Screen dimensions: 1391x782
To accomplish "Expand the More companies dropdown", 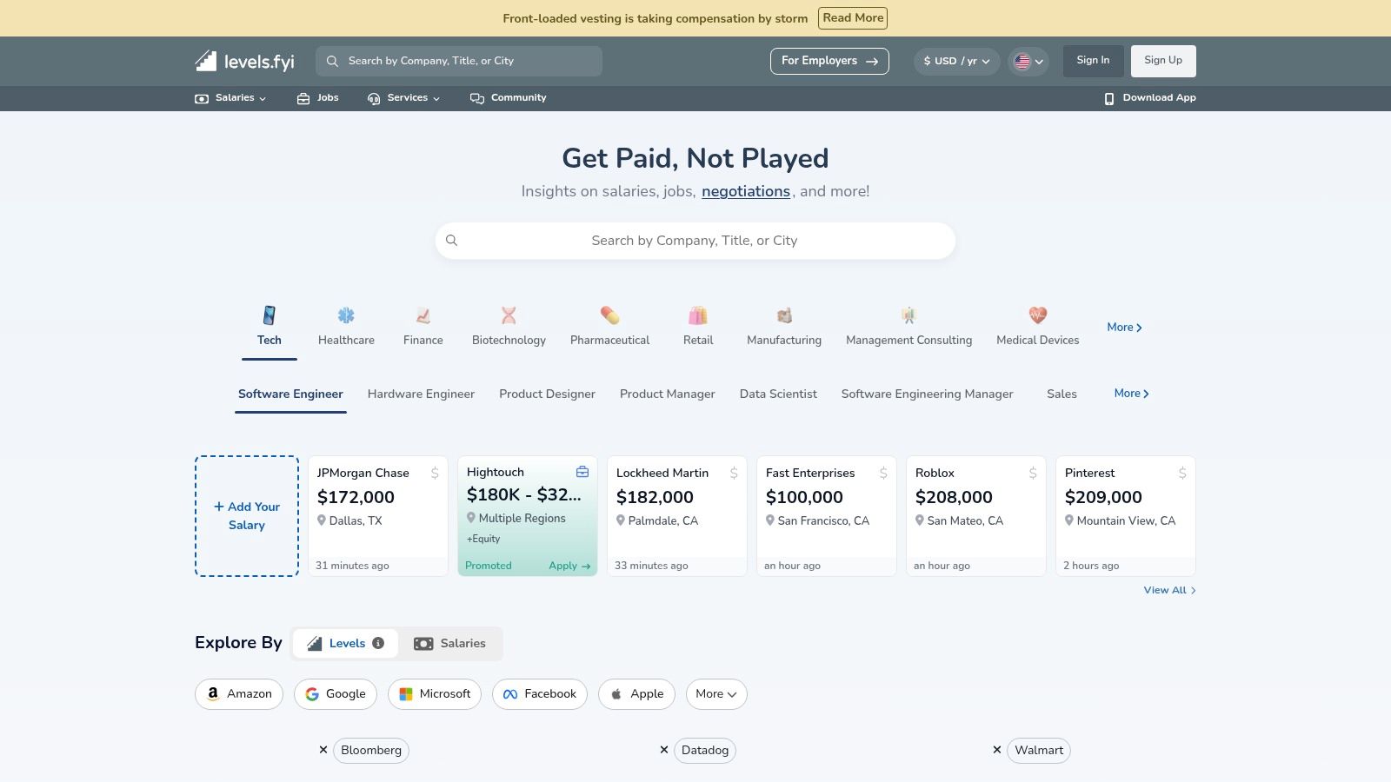I will 715,694.
